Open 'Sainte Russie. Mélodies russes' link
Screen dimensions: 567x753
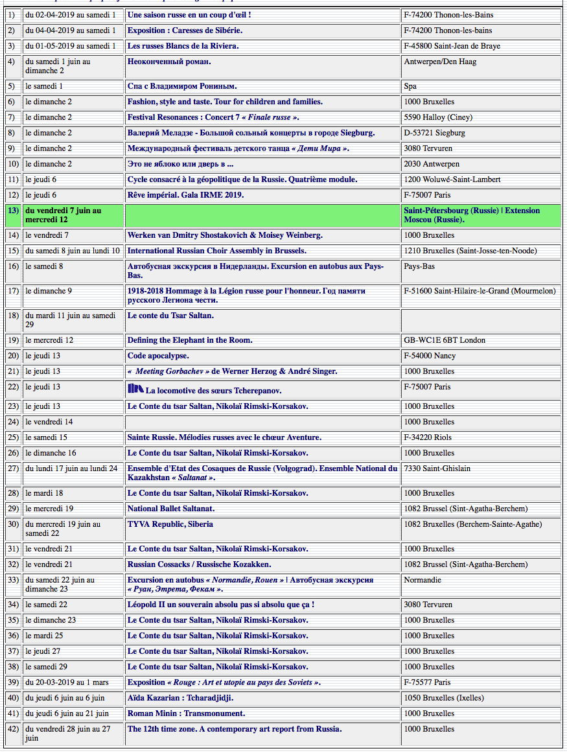[x=224, y=437]
